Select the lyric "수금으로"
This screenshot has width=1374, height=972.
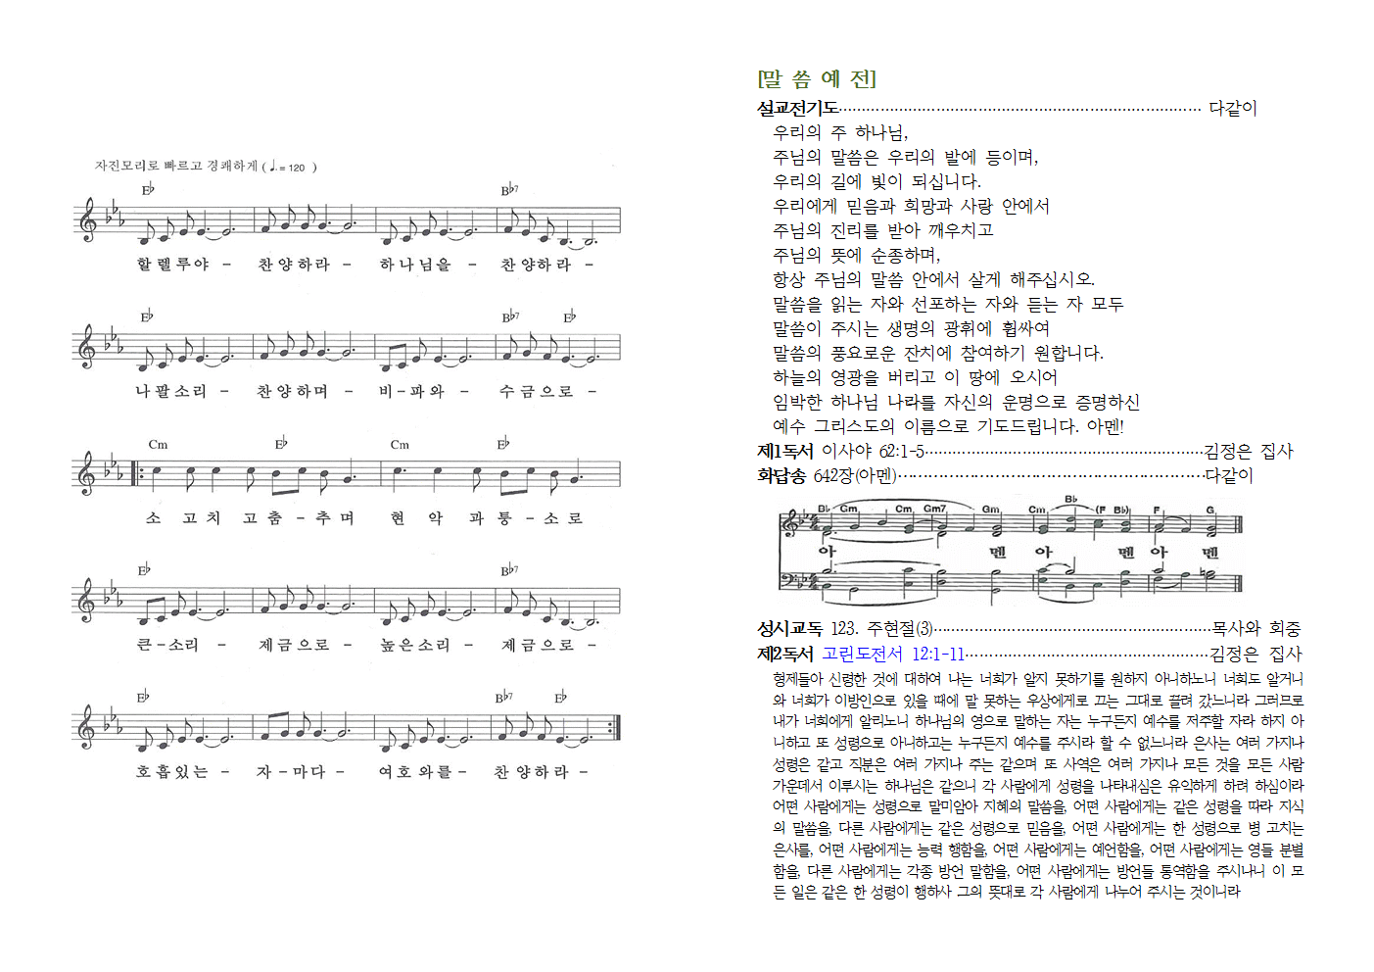537,391
